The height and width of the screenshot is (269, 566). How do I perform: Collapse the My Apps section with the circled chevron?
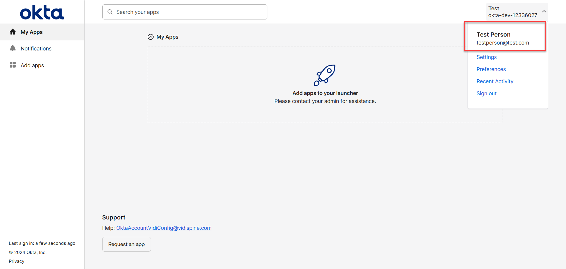click(x=151, y=37)
